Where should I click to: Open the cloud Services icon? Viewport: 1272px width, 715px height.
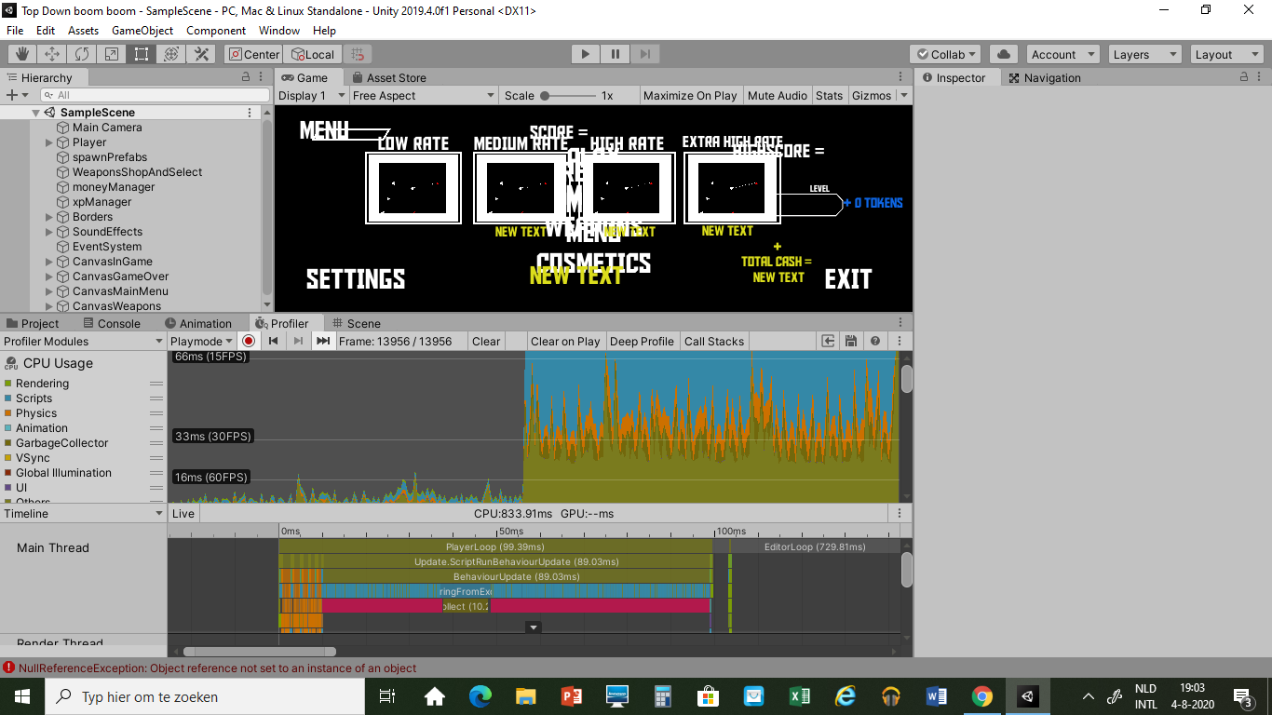[x=1004, y=54]
